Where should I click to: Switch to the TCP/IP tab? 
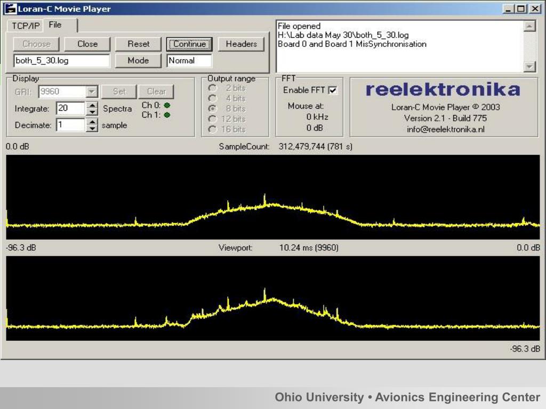click(x=26, y=26)
